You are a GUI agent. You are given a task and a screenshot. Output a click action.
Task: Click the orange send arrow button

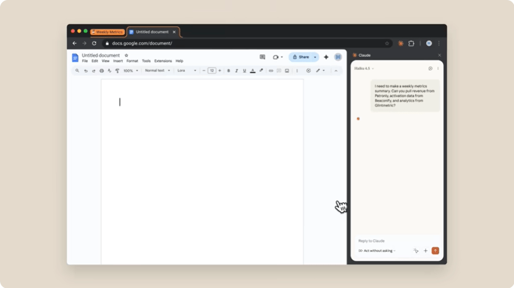tap(436, 251)
